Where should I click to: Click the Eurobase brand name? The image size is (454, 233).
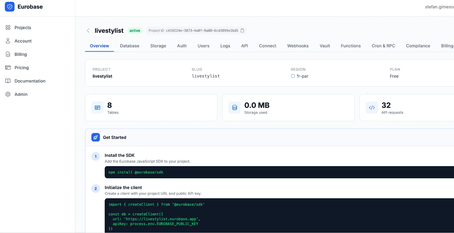30,7
